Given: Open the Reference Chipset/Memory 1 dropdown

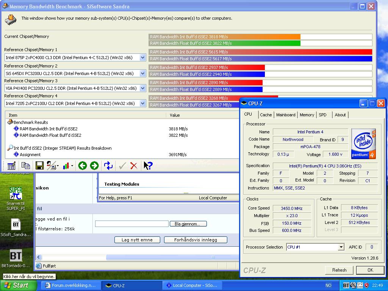Looking at the screenshot, I should pos(142,58).
